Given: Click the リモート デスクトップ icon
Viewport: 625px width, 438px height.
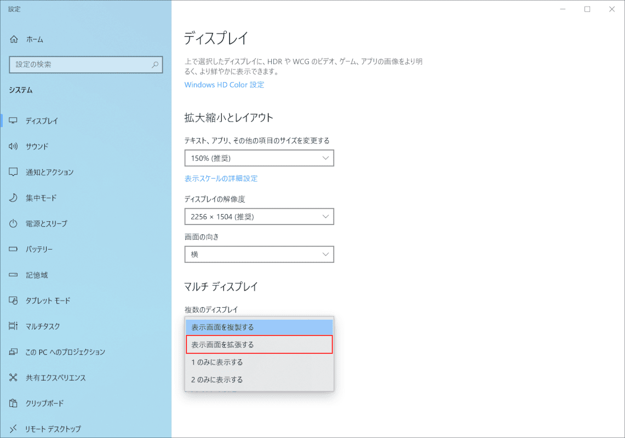Looking at the screenshot, I should [x=13, y=429].
